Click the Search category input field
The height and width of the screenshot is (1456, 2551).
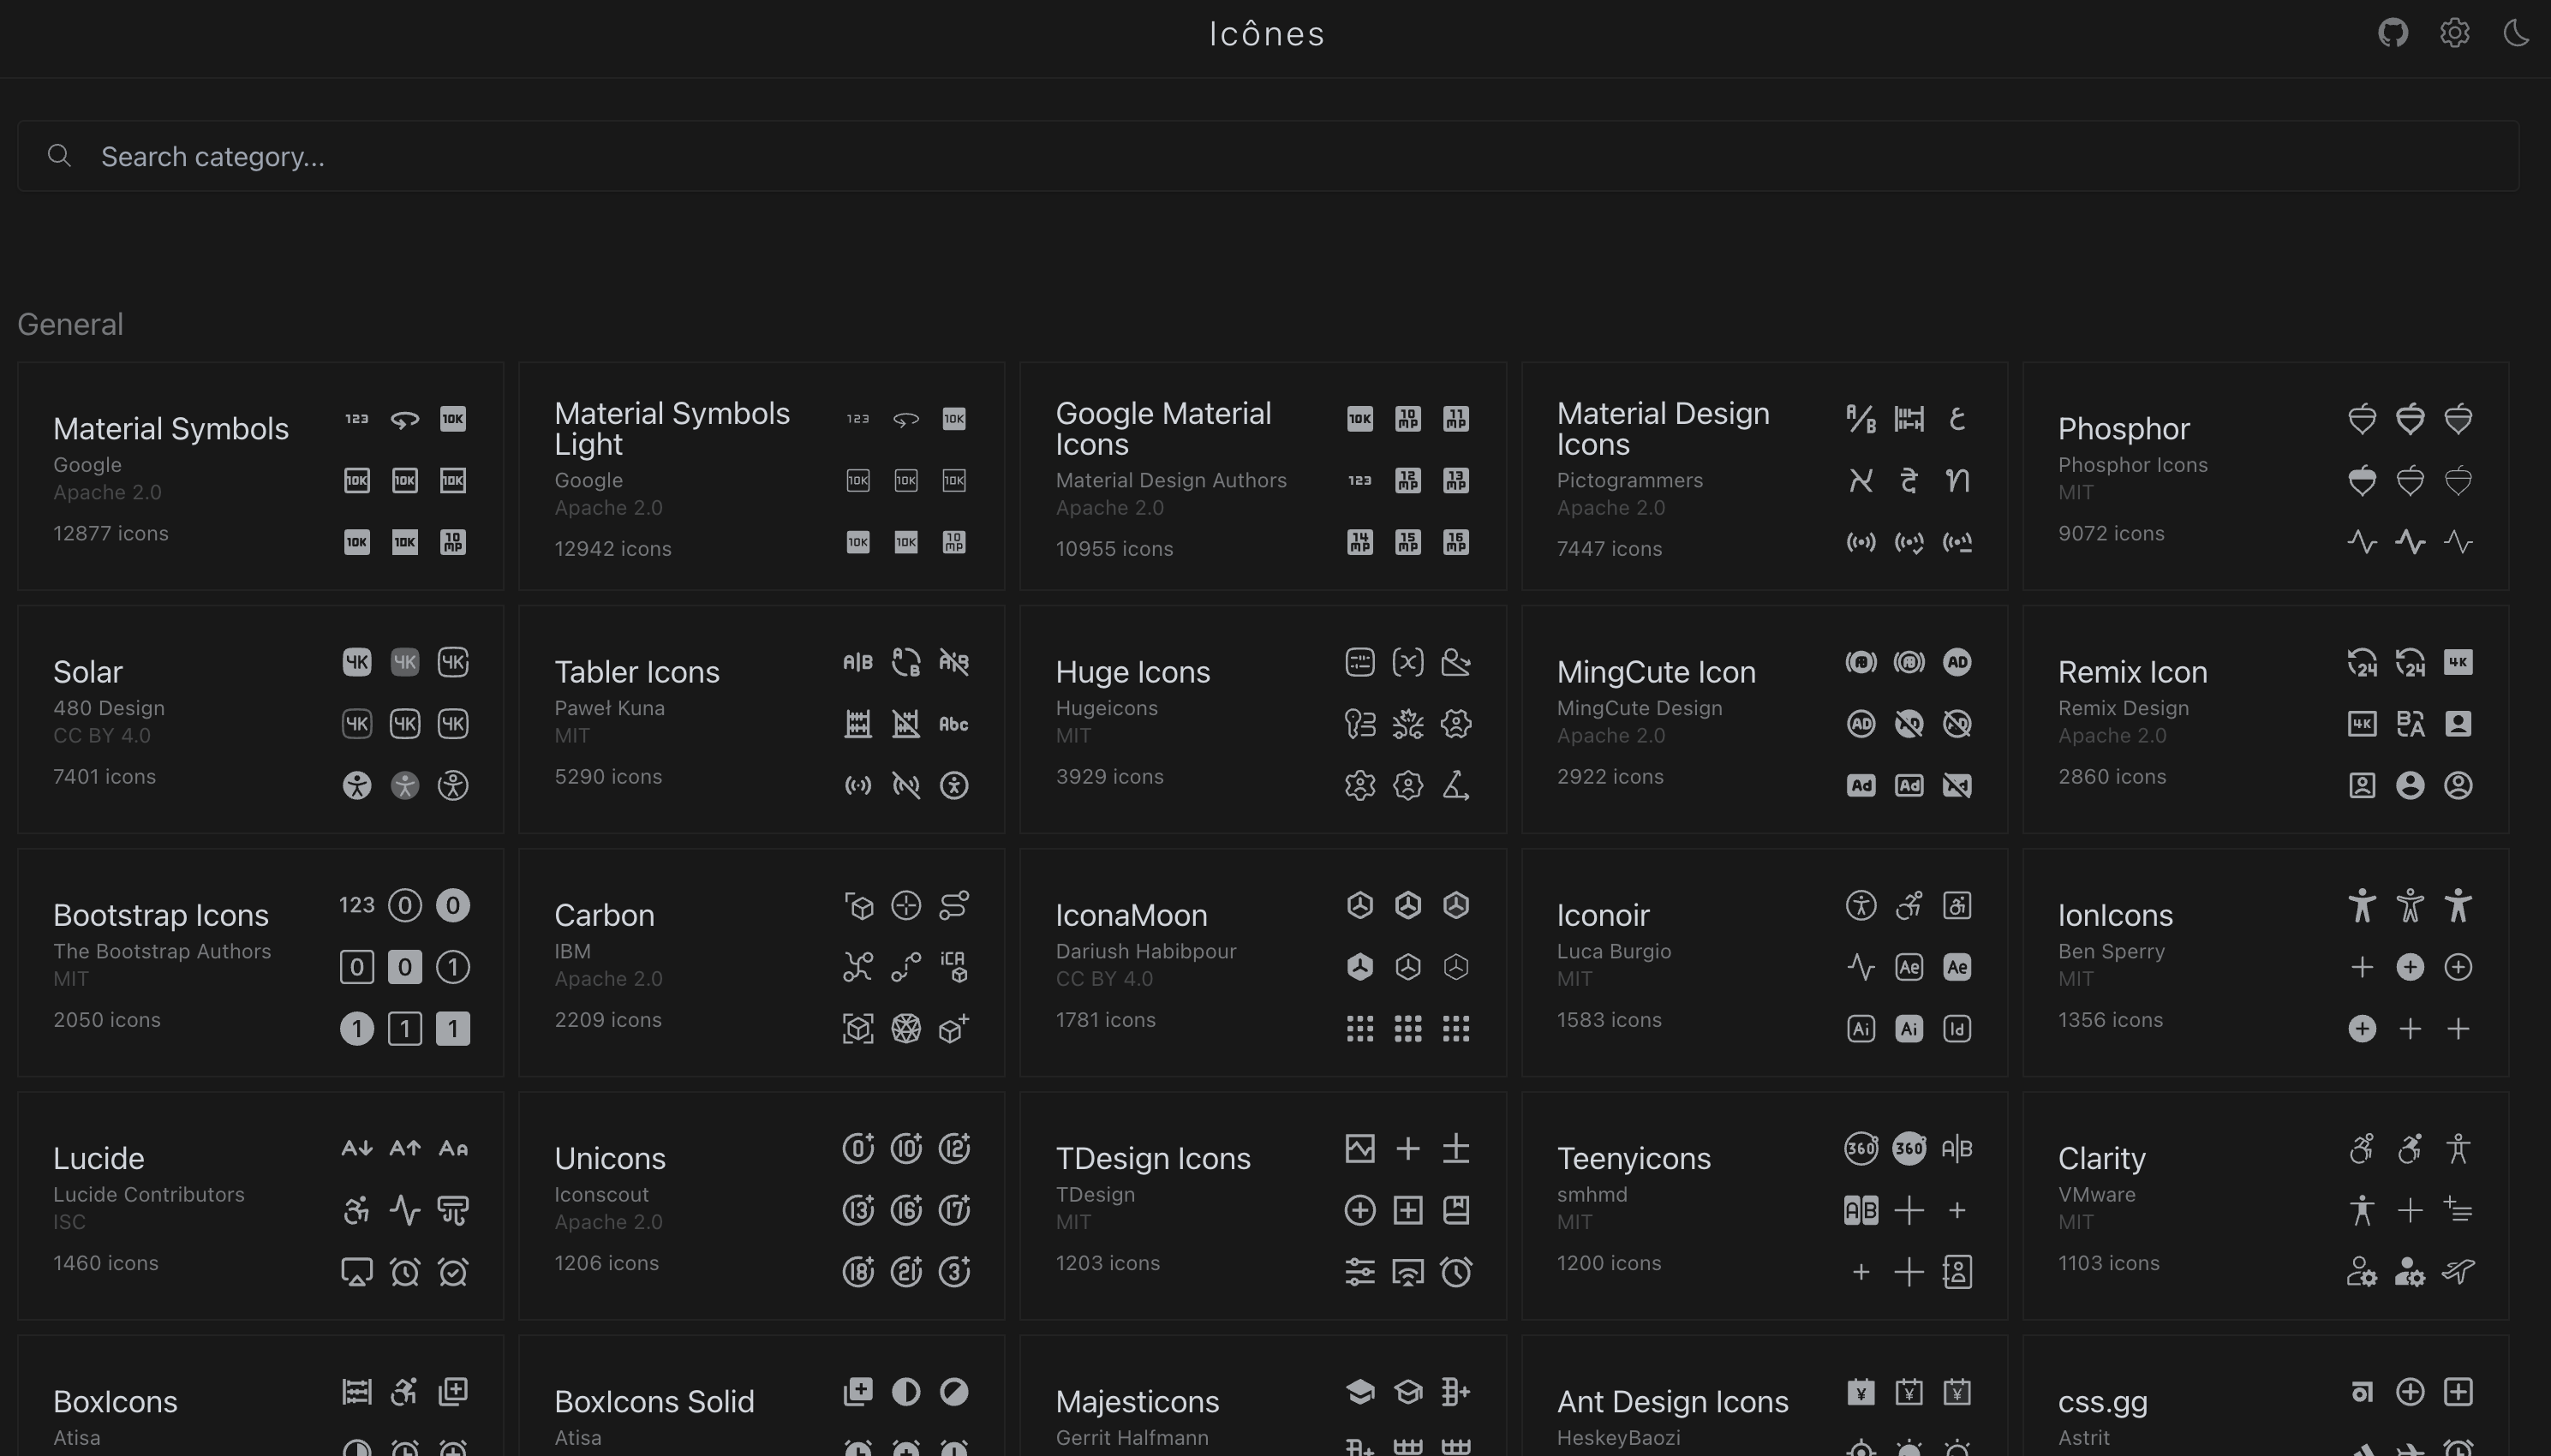(1267, 156)
